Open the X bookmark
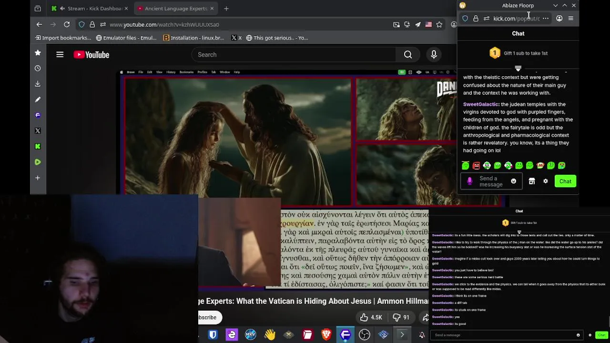 click(236, 38)
